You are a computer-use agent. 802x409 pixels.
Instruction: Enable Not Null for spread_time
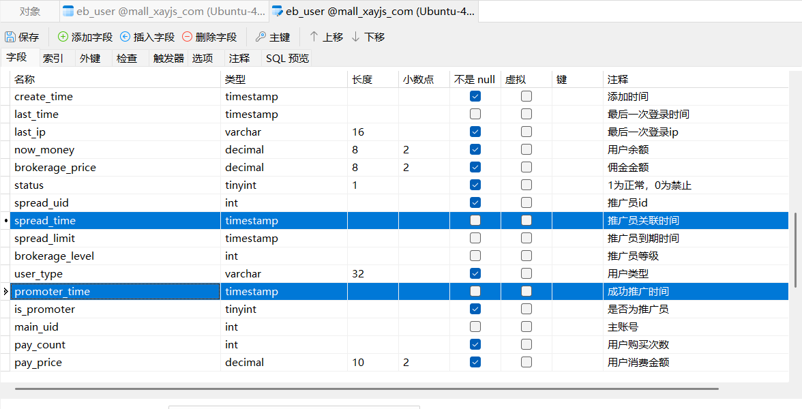coord(475,220)
